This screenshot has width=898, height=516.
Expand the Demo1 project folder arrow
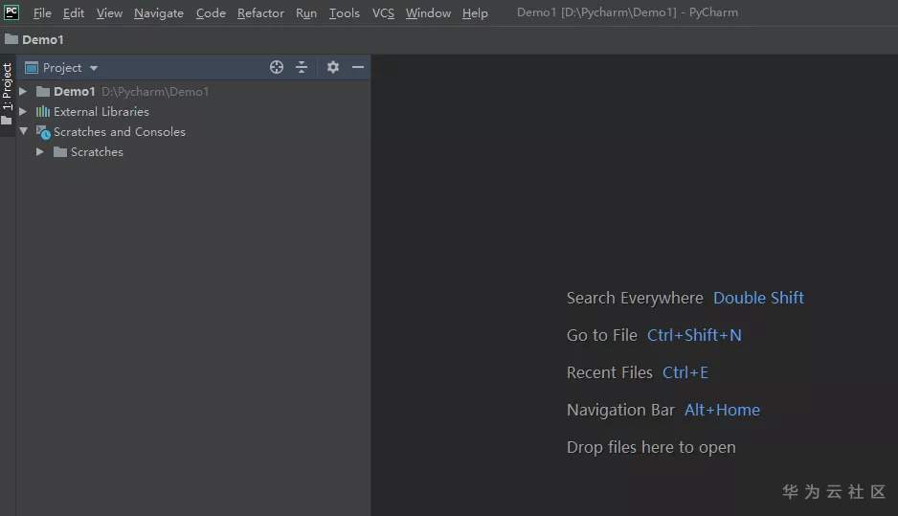click(x=23, y=91)
